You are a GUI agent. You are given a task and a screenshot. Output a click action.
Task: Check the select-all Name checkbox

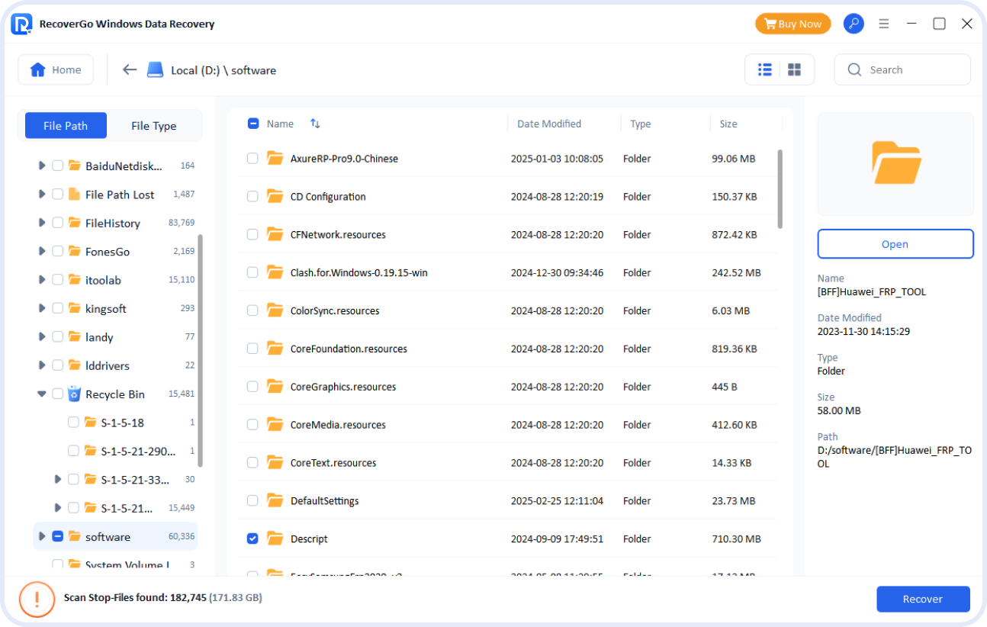click(x=252, y=123)
